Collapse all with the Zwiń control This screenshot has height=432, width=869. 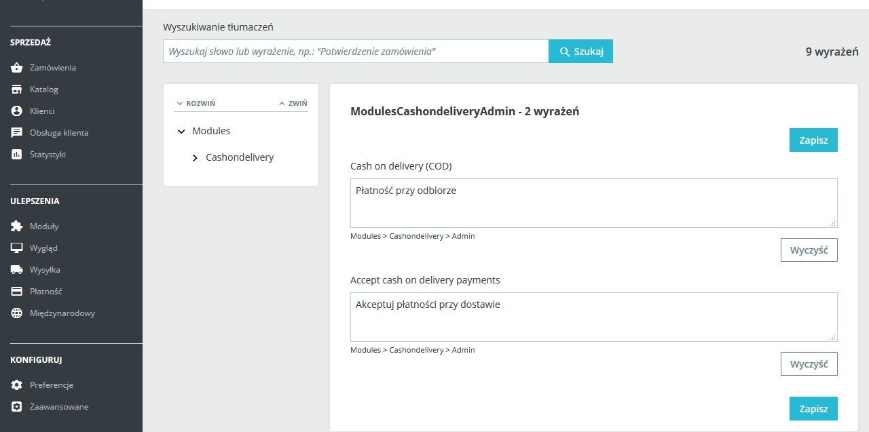click(293, 104)
